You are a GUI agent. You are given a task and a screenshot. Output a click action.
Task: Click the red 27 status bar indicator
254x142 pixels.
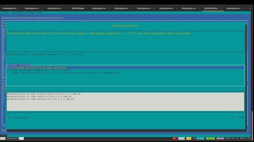175,138
